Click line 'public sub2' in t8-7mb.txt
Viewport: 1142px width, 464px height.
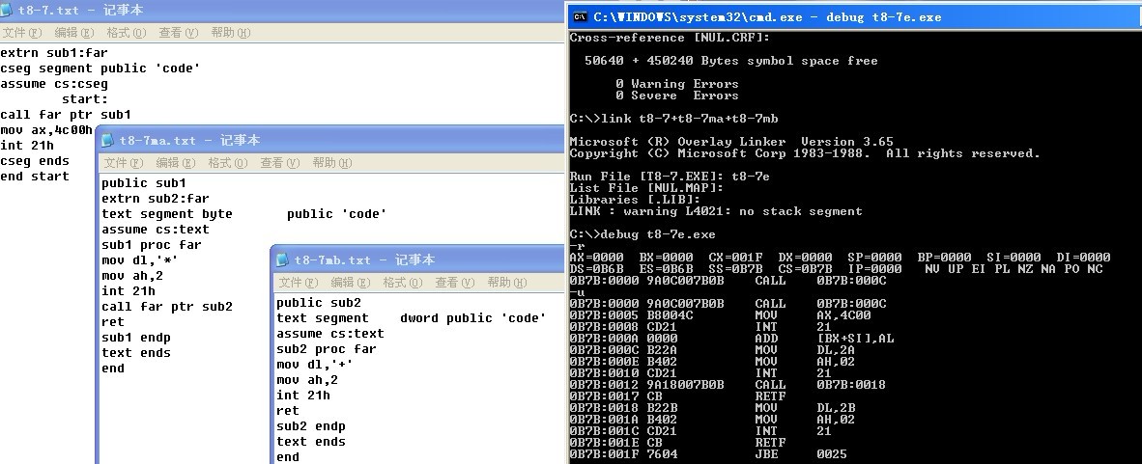[x=318, y=303]
